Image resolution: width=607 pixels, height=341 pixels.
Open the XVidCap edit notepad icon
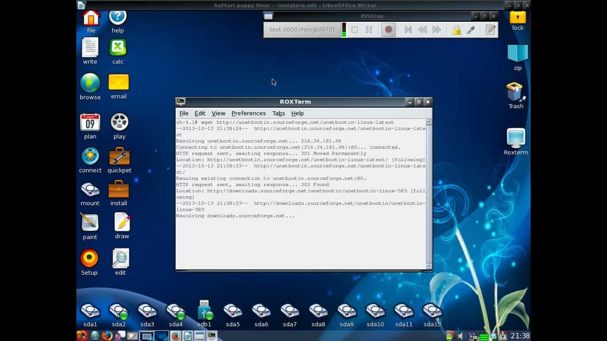pos(490,30)
